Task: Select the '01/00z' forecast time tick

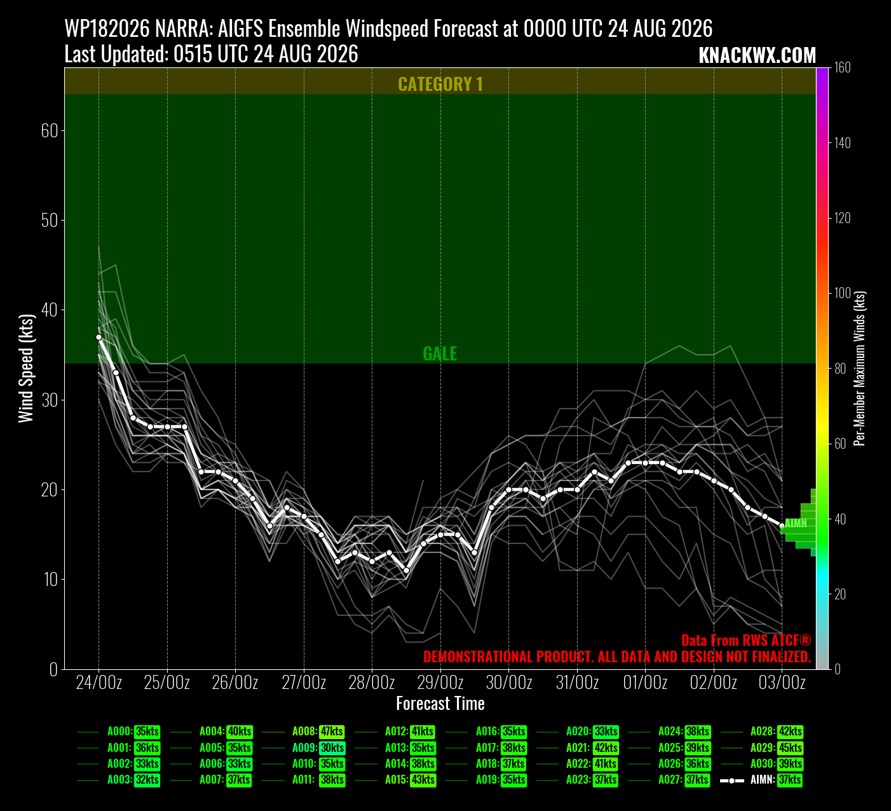Action: [x=646, y=683]
